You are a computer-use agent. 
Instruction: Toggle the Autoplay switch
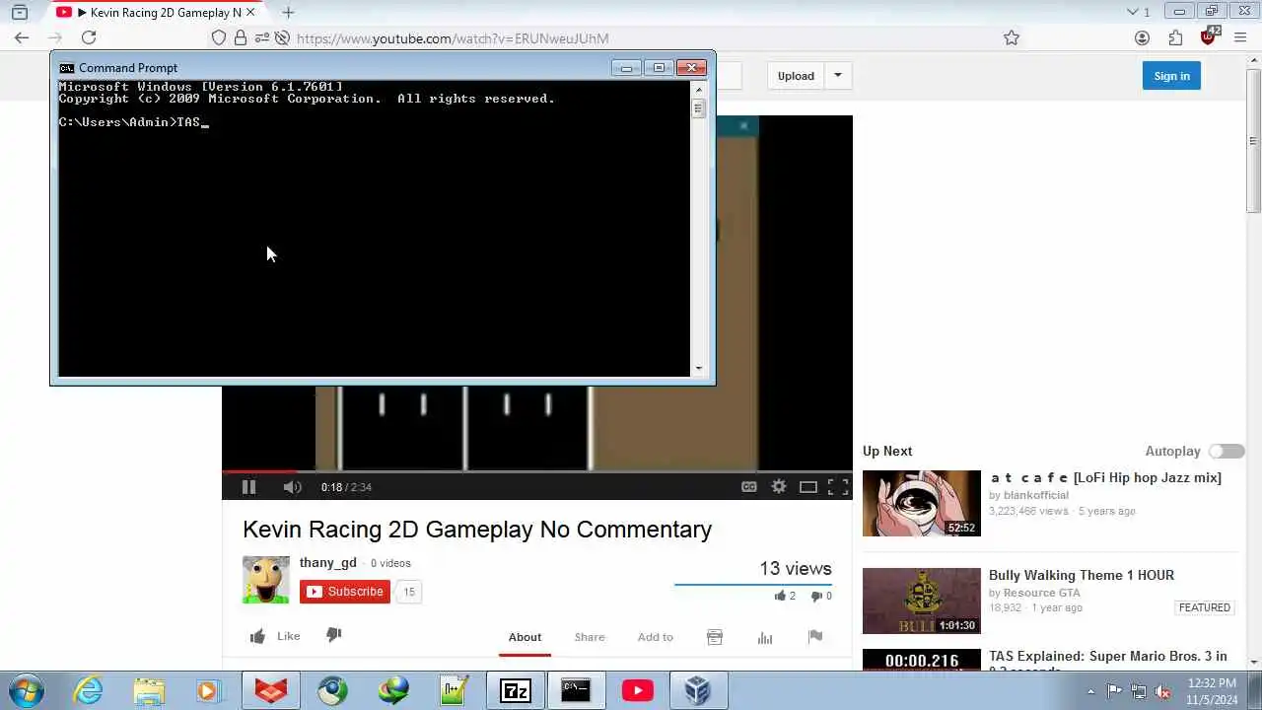click(x=1227, y=451)
